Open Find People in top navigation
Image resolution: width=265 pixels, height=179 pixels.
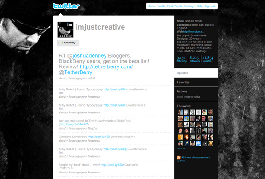pos(175,6)
